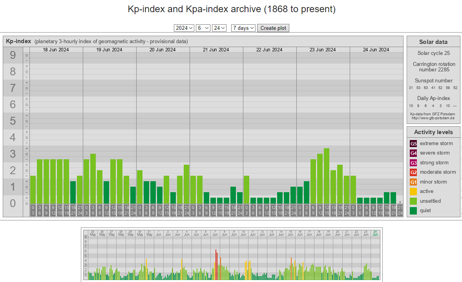Expand the month dropdown showing 6

203,28
